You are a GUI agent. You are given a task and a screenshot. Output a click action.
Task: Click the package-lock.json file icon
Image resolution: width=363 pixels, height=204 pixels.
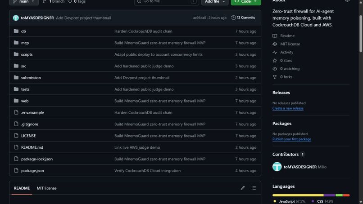(x=16, y=159)
